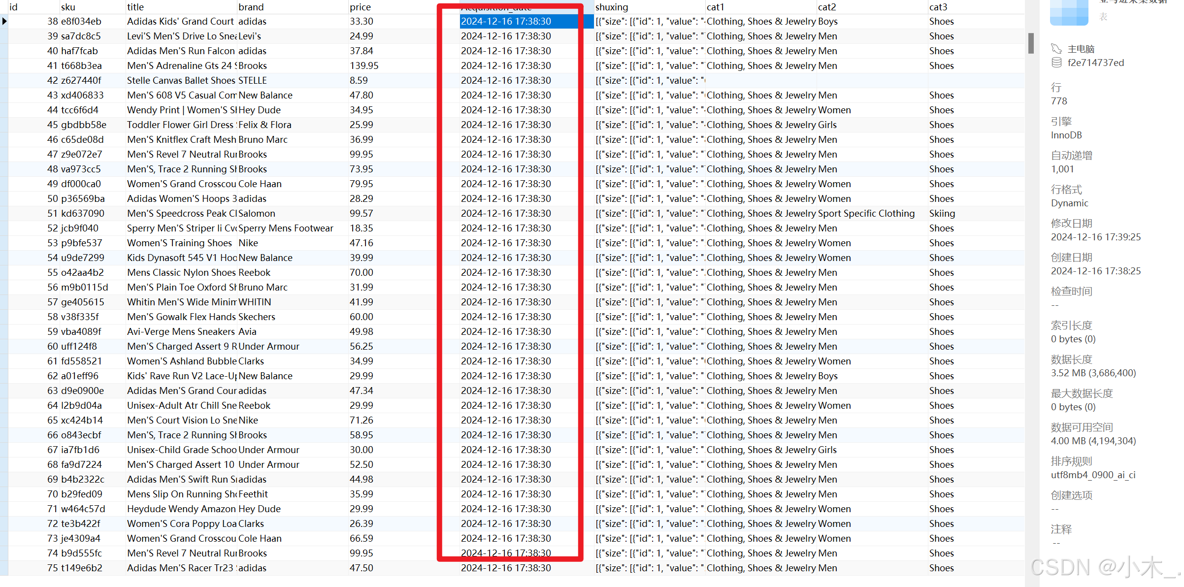The image size is (1184, 587).
Task: Click the brand column header
Action: (x=251, y=7)
